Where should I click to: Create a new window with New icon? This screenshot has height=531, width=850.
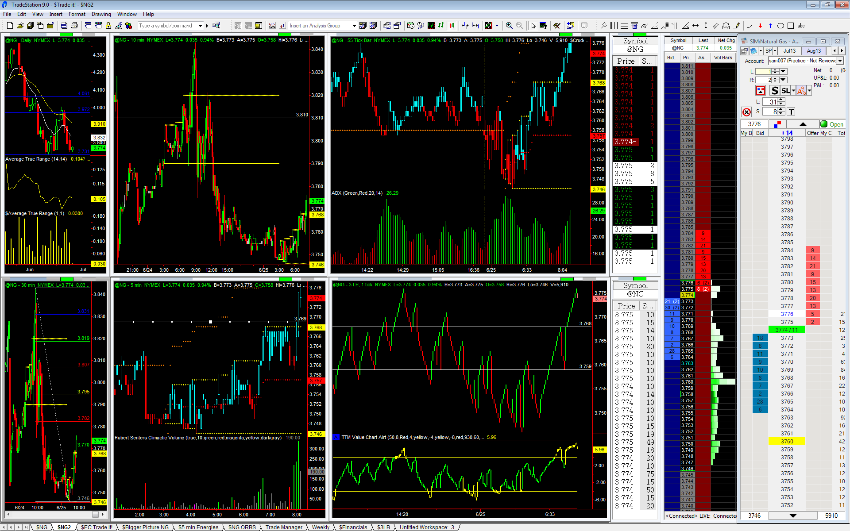tap(10, 26)
